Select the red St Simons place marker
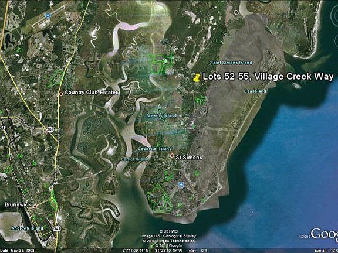This screenshot has width=338, height=253. [172, 156]
